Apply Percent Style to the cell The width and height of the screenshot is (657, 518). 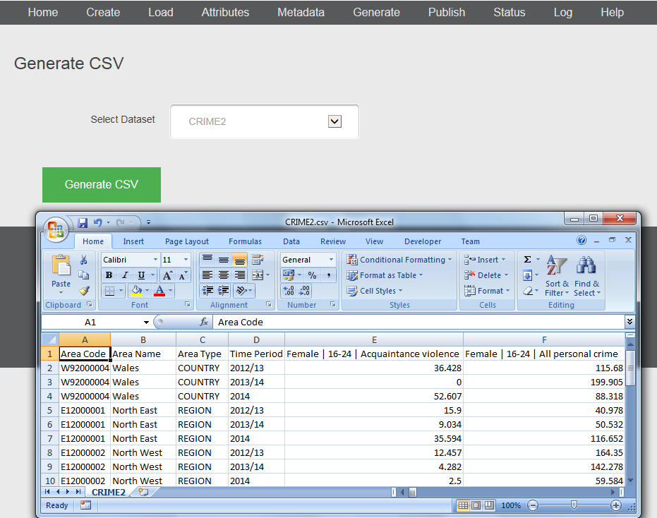click(x=312, y=275)
